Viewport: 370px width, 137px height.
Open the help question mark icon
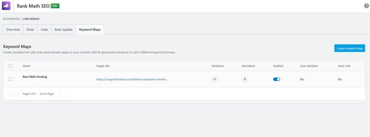pos(366,6)
